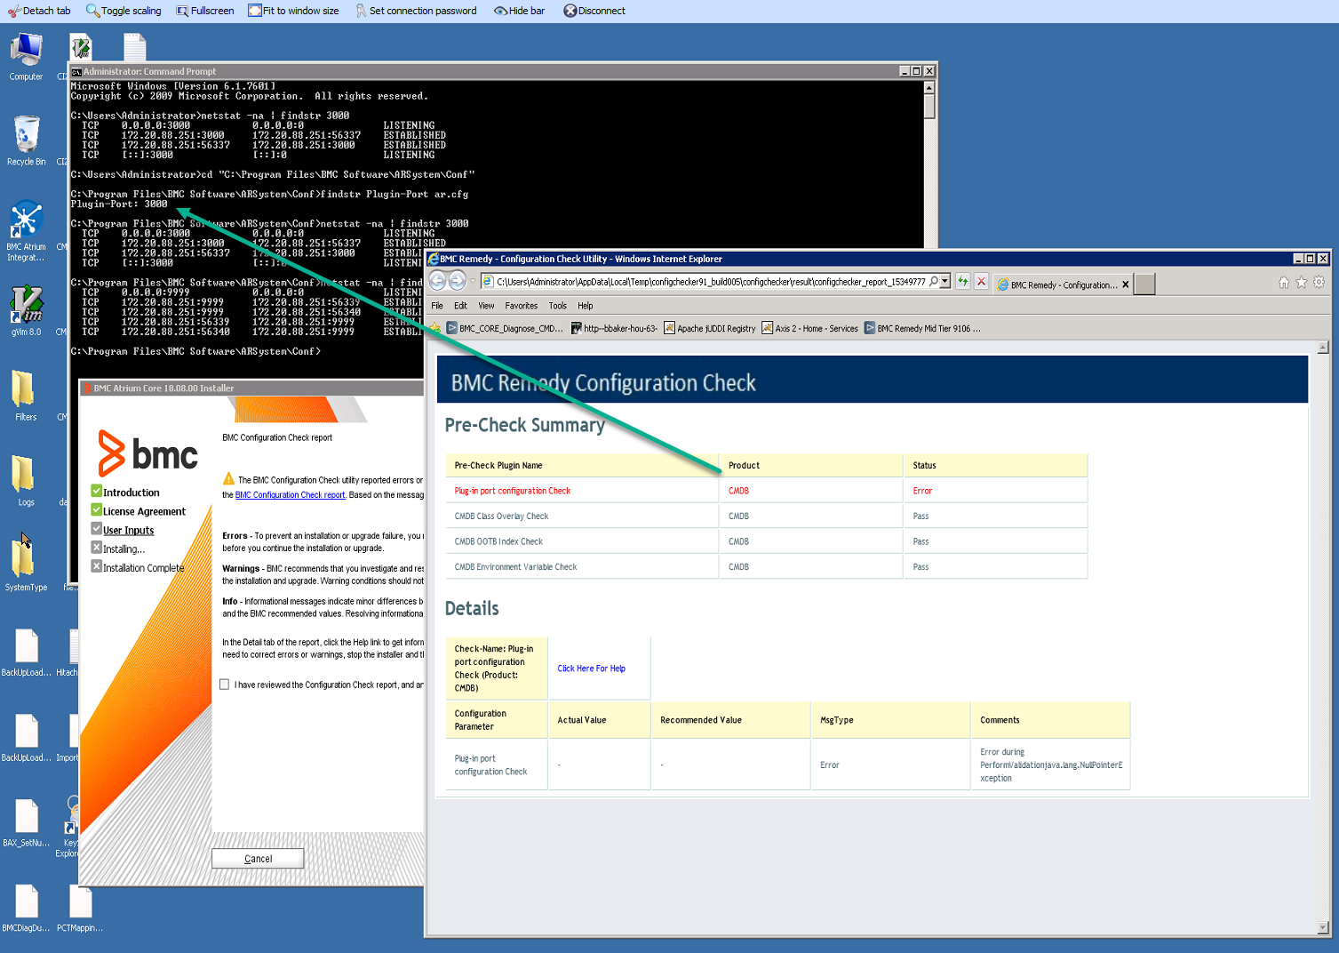Viewport: 1339px width, 953px height.
Task: Click the IE page scrollbar down arrow
Action: tap(1323, 927)
